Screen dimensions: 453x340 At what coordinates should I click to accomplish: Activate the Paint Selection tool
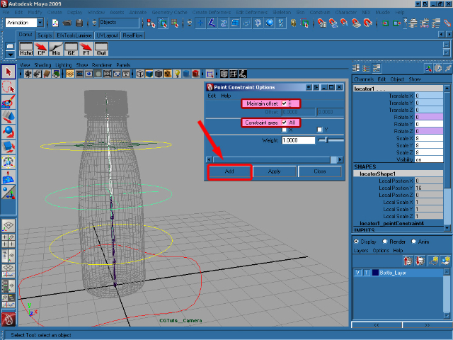pyautogui.click(x=8, y=102)
